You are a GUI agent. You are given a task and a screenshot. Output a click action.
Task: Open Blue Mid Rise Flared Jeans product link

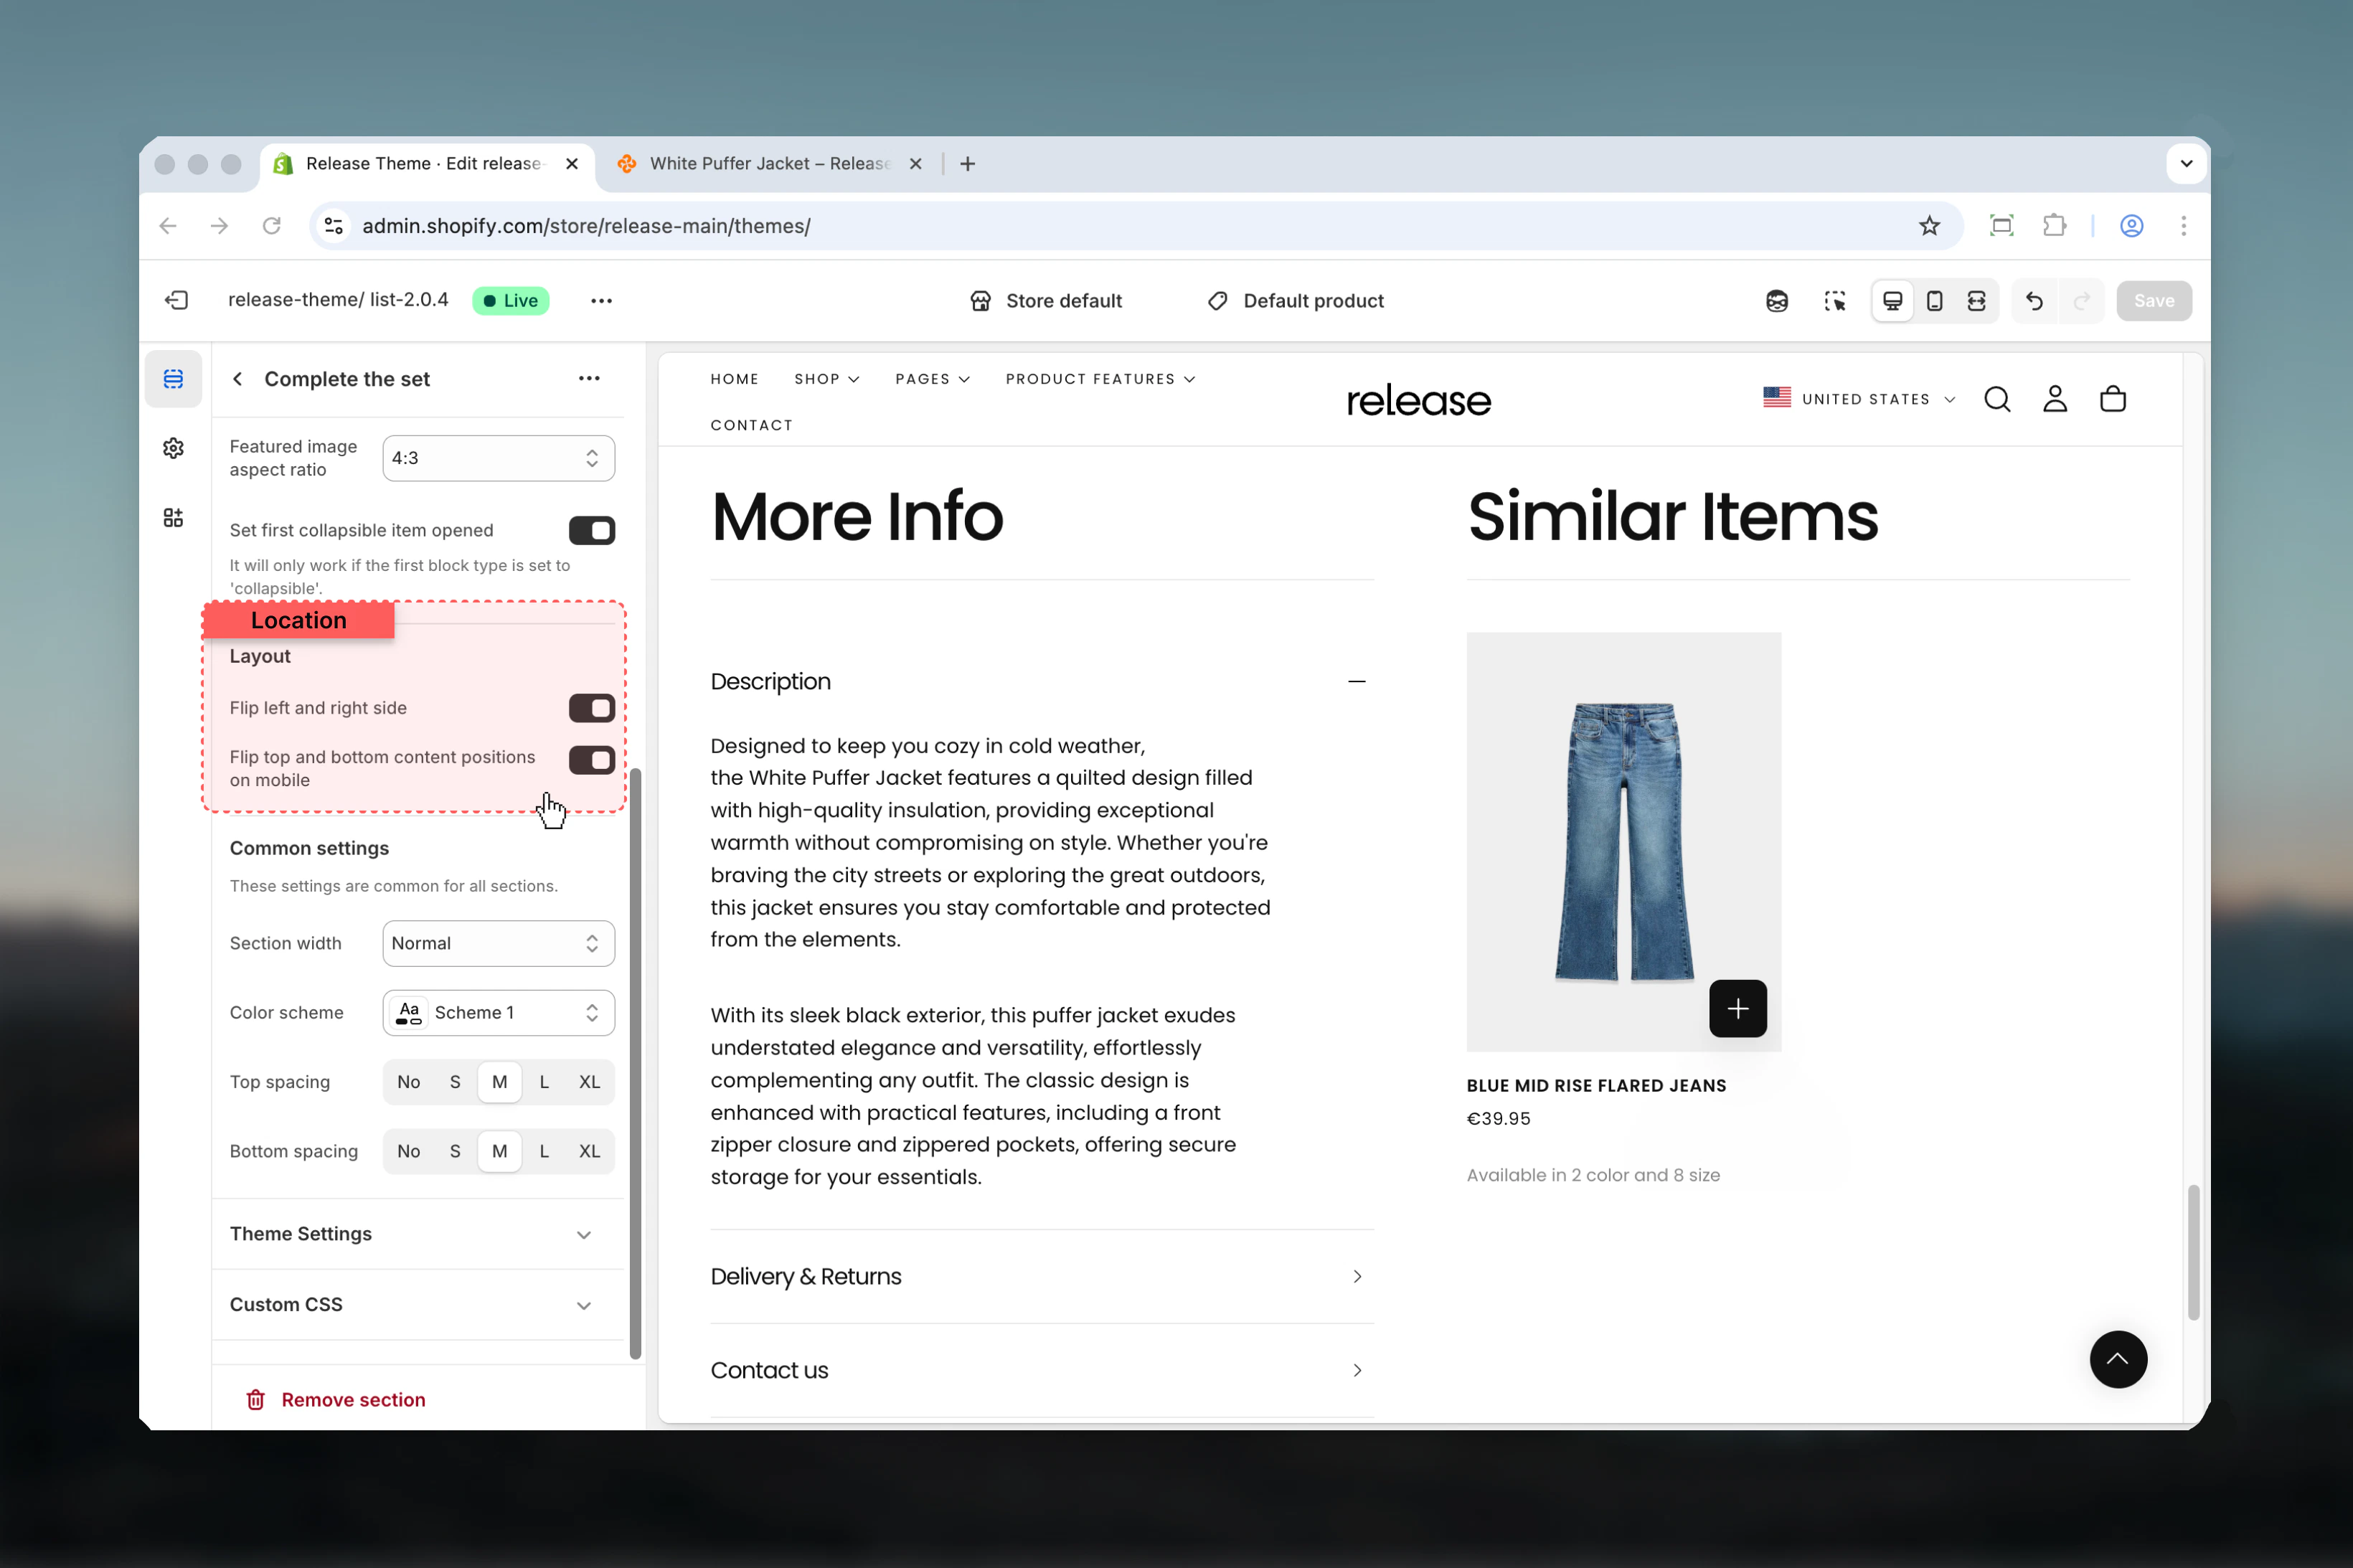pyautogui.click(x=1596, y=1086)
